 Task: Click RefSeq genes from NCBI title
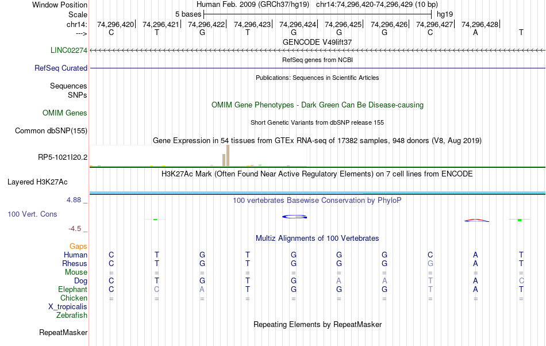point(317,60)
